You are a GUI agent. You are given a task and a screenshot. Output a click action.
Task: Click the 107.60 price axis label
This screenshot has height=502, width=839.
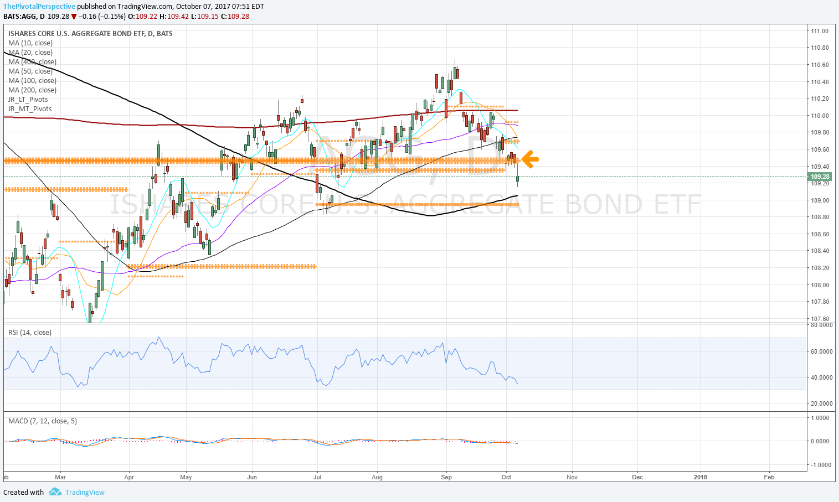(x=820, y=319)
